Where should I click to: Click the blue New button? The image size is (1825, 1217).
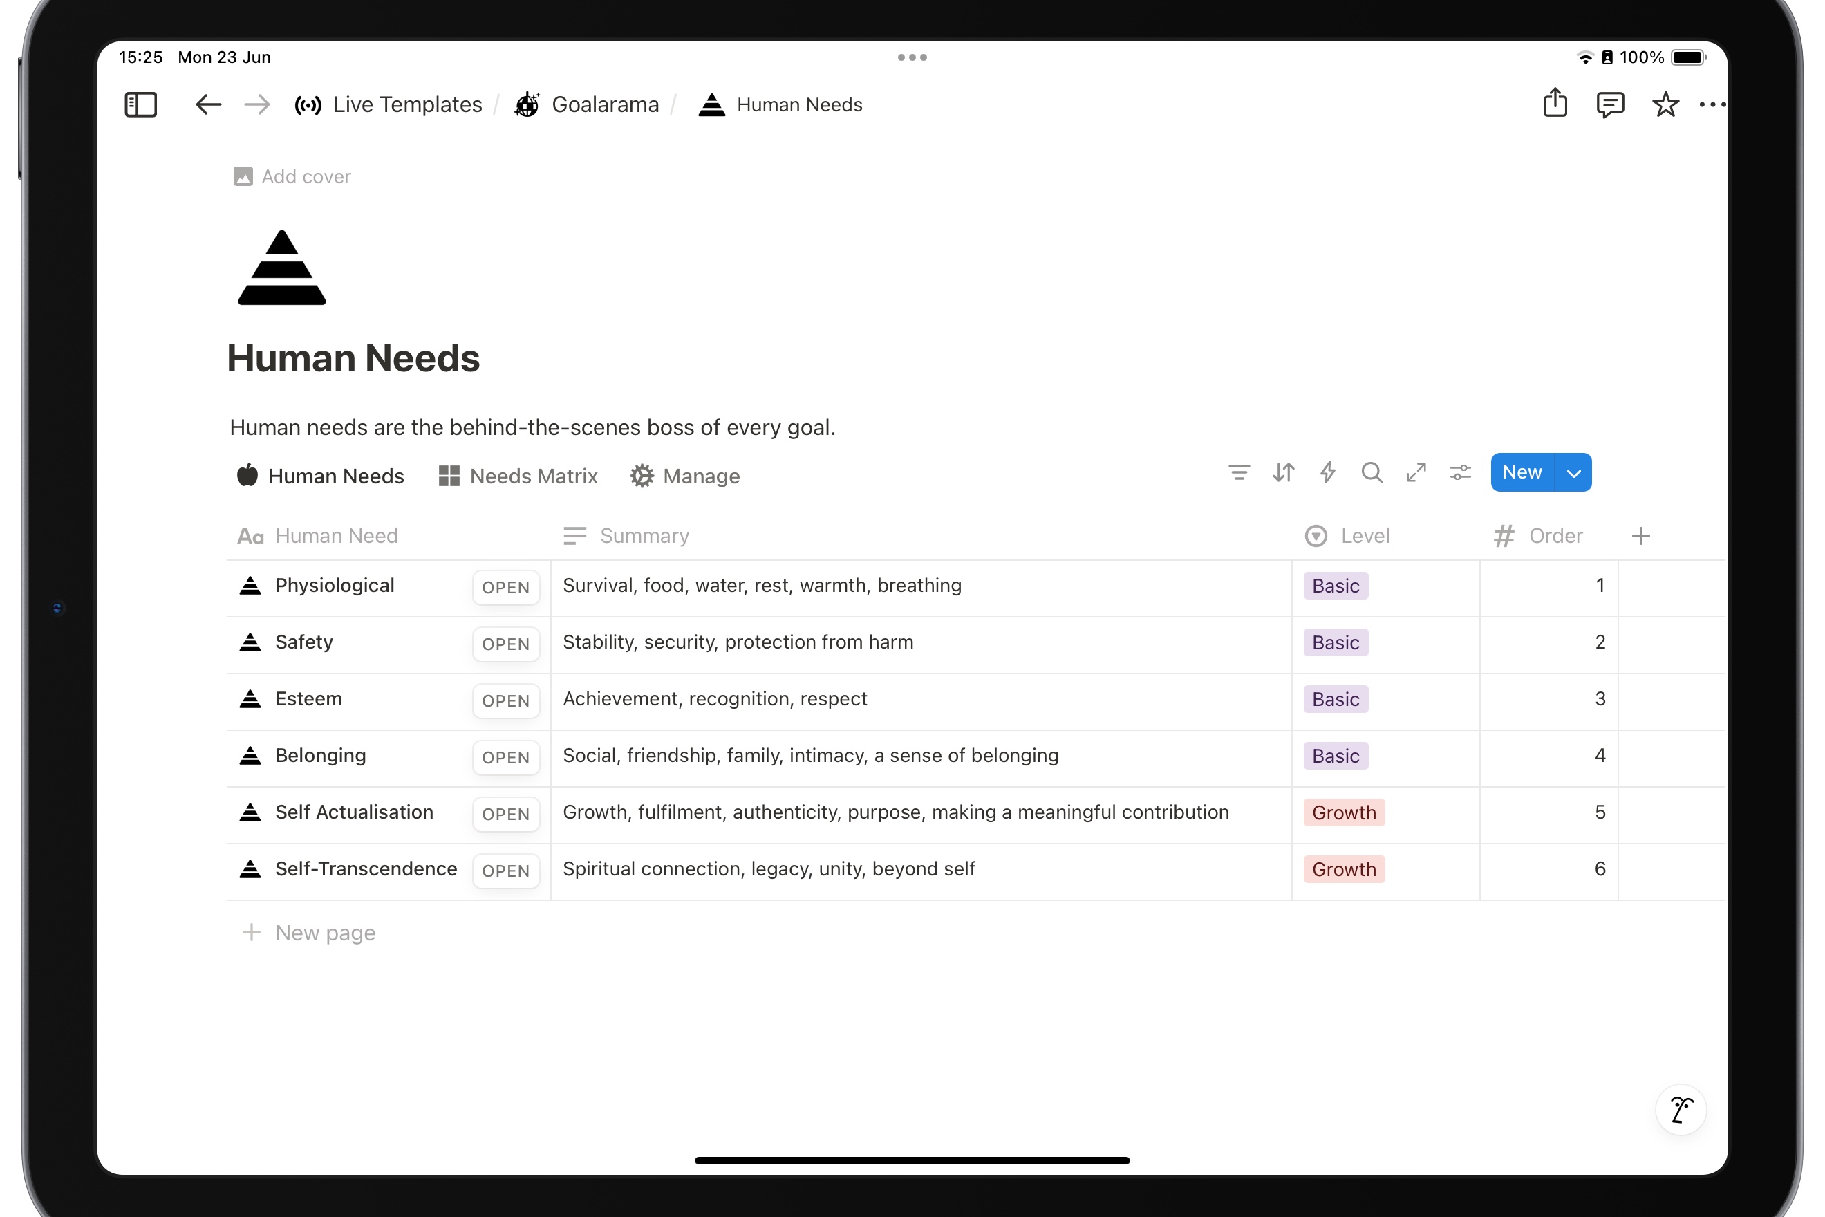1522,472
